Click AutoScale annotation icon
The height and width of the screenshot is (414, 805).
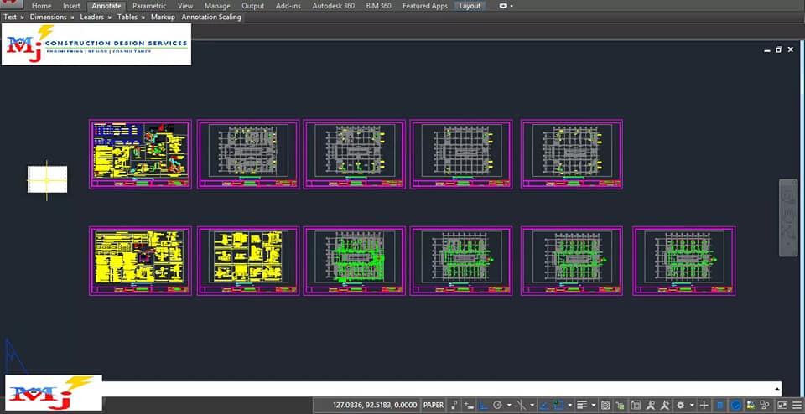coord(665,405)
